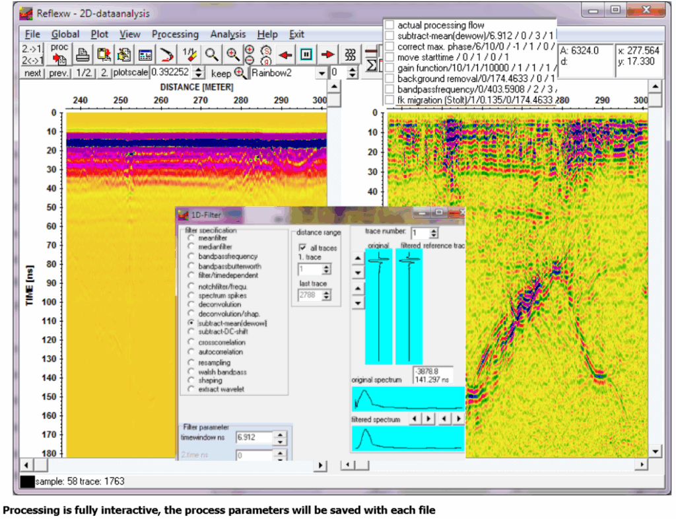Click the 1/2. button

84,73
